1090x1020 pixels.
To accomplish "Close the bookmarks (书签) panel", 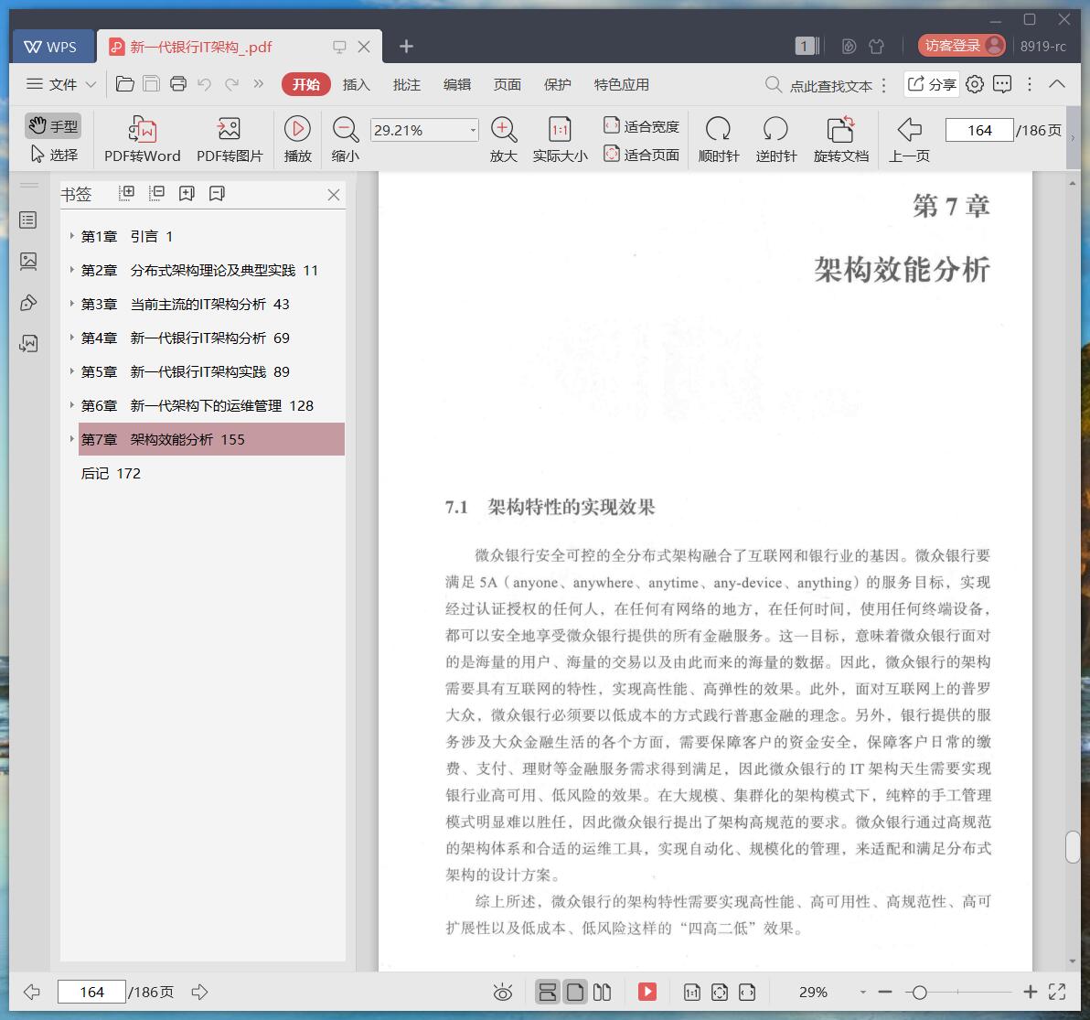I will click(x=334, y=195).
